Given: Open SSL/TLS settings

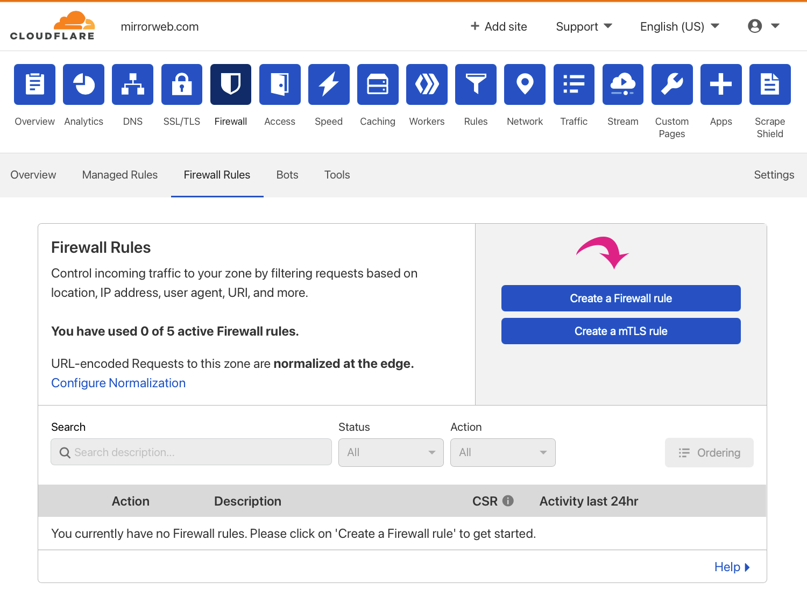Looking at the screenshot, I should point(181,84).
